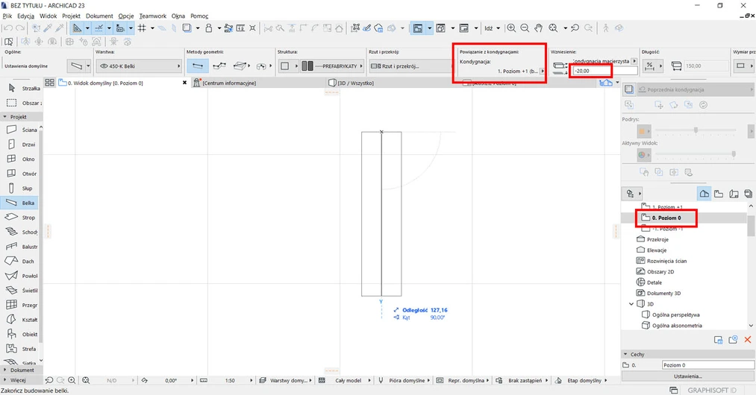Select the Drzwi (door) tool
Screen dimensions: 756x395
(x=22, y=145)
